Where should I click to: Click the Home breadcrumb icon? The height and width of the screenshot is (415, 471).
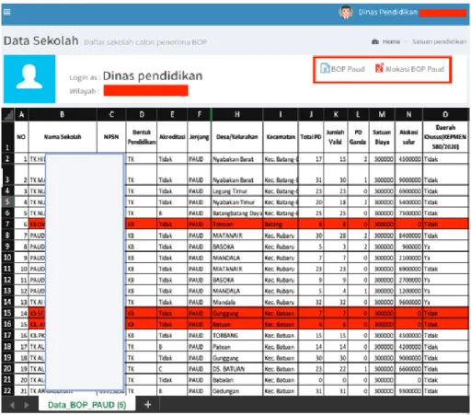(x=375, y=41)
